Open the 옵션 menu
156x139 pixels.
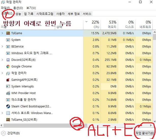[x=18, y=8]
